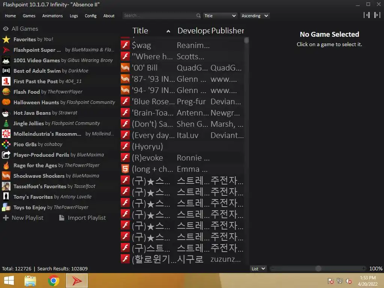
Task: Open the Title sort-by dropdown
Action: [x=220, y=16]
